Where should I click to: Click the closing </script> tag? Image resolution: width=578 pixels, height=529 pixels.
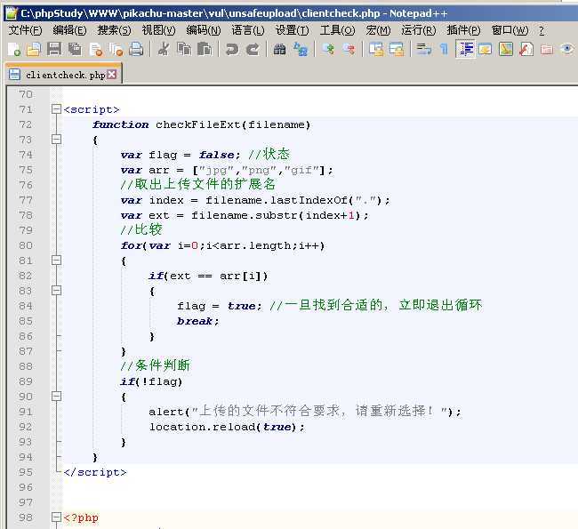coord(95,472)
